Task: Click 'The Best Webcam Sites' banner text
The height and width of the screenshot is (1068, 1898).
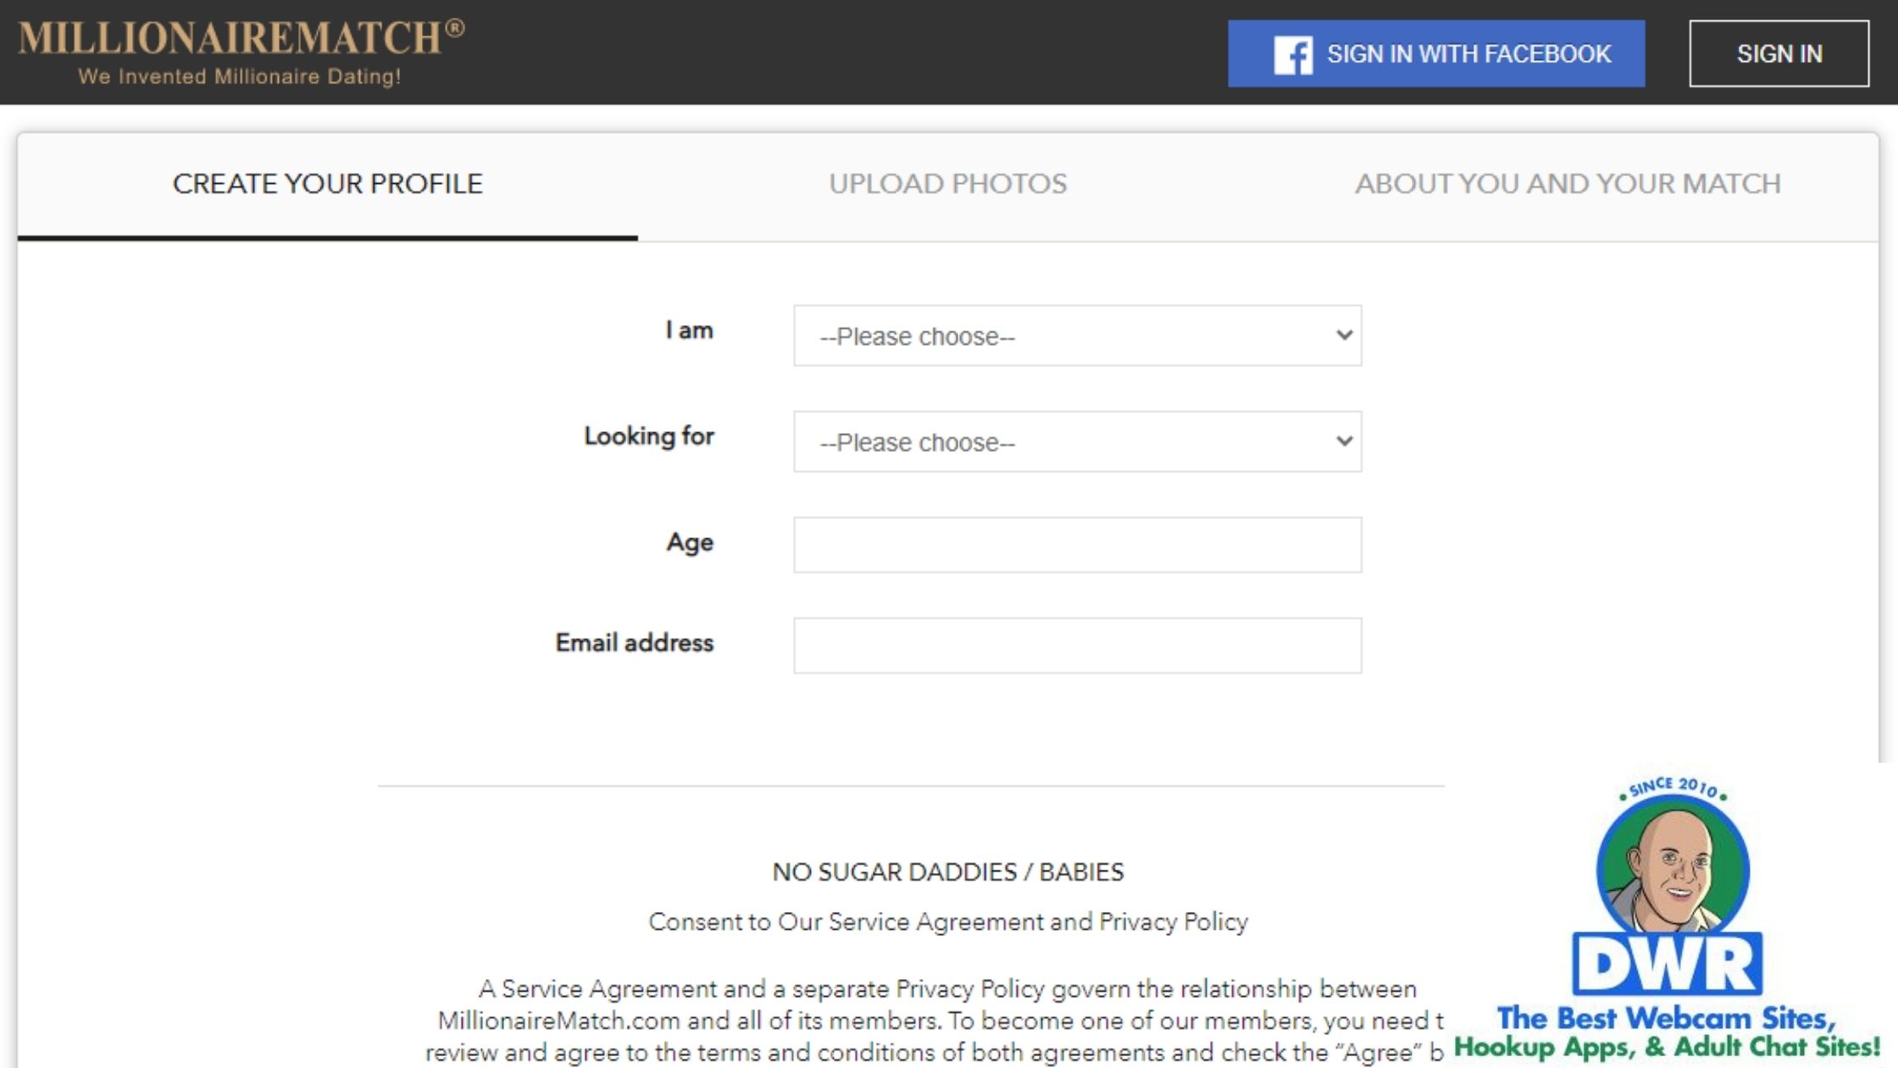Action: pyautogui.click(x=1666, y=1018)
